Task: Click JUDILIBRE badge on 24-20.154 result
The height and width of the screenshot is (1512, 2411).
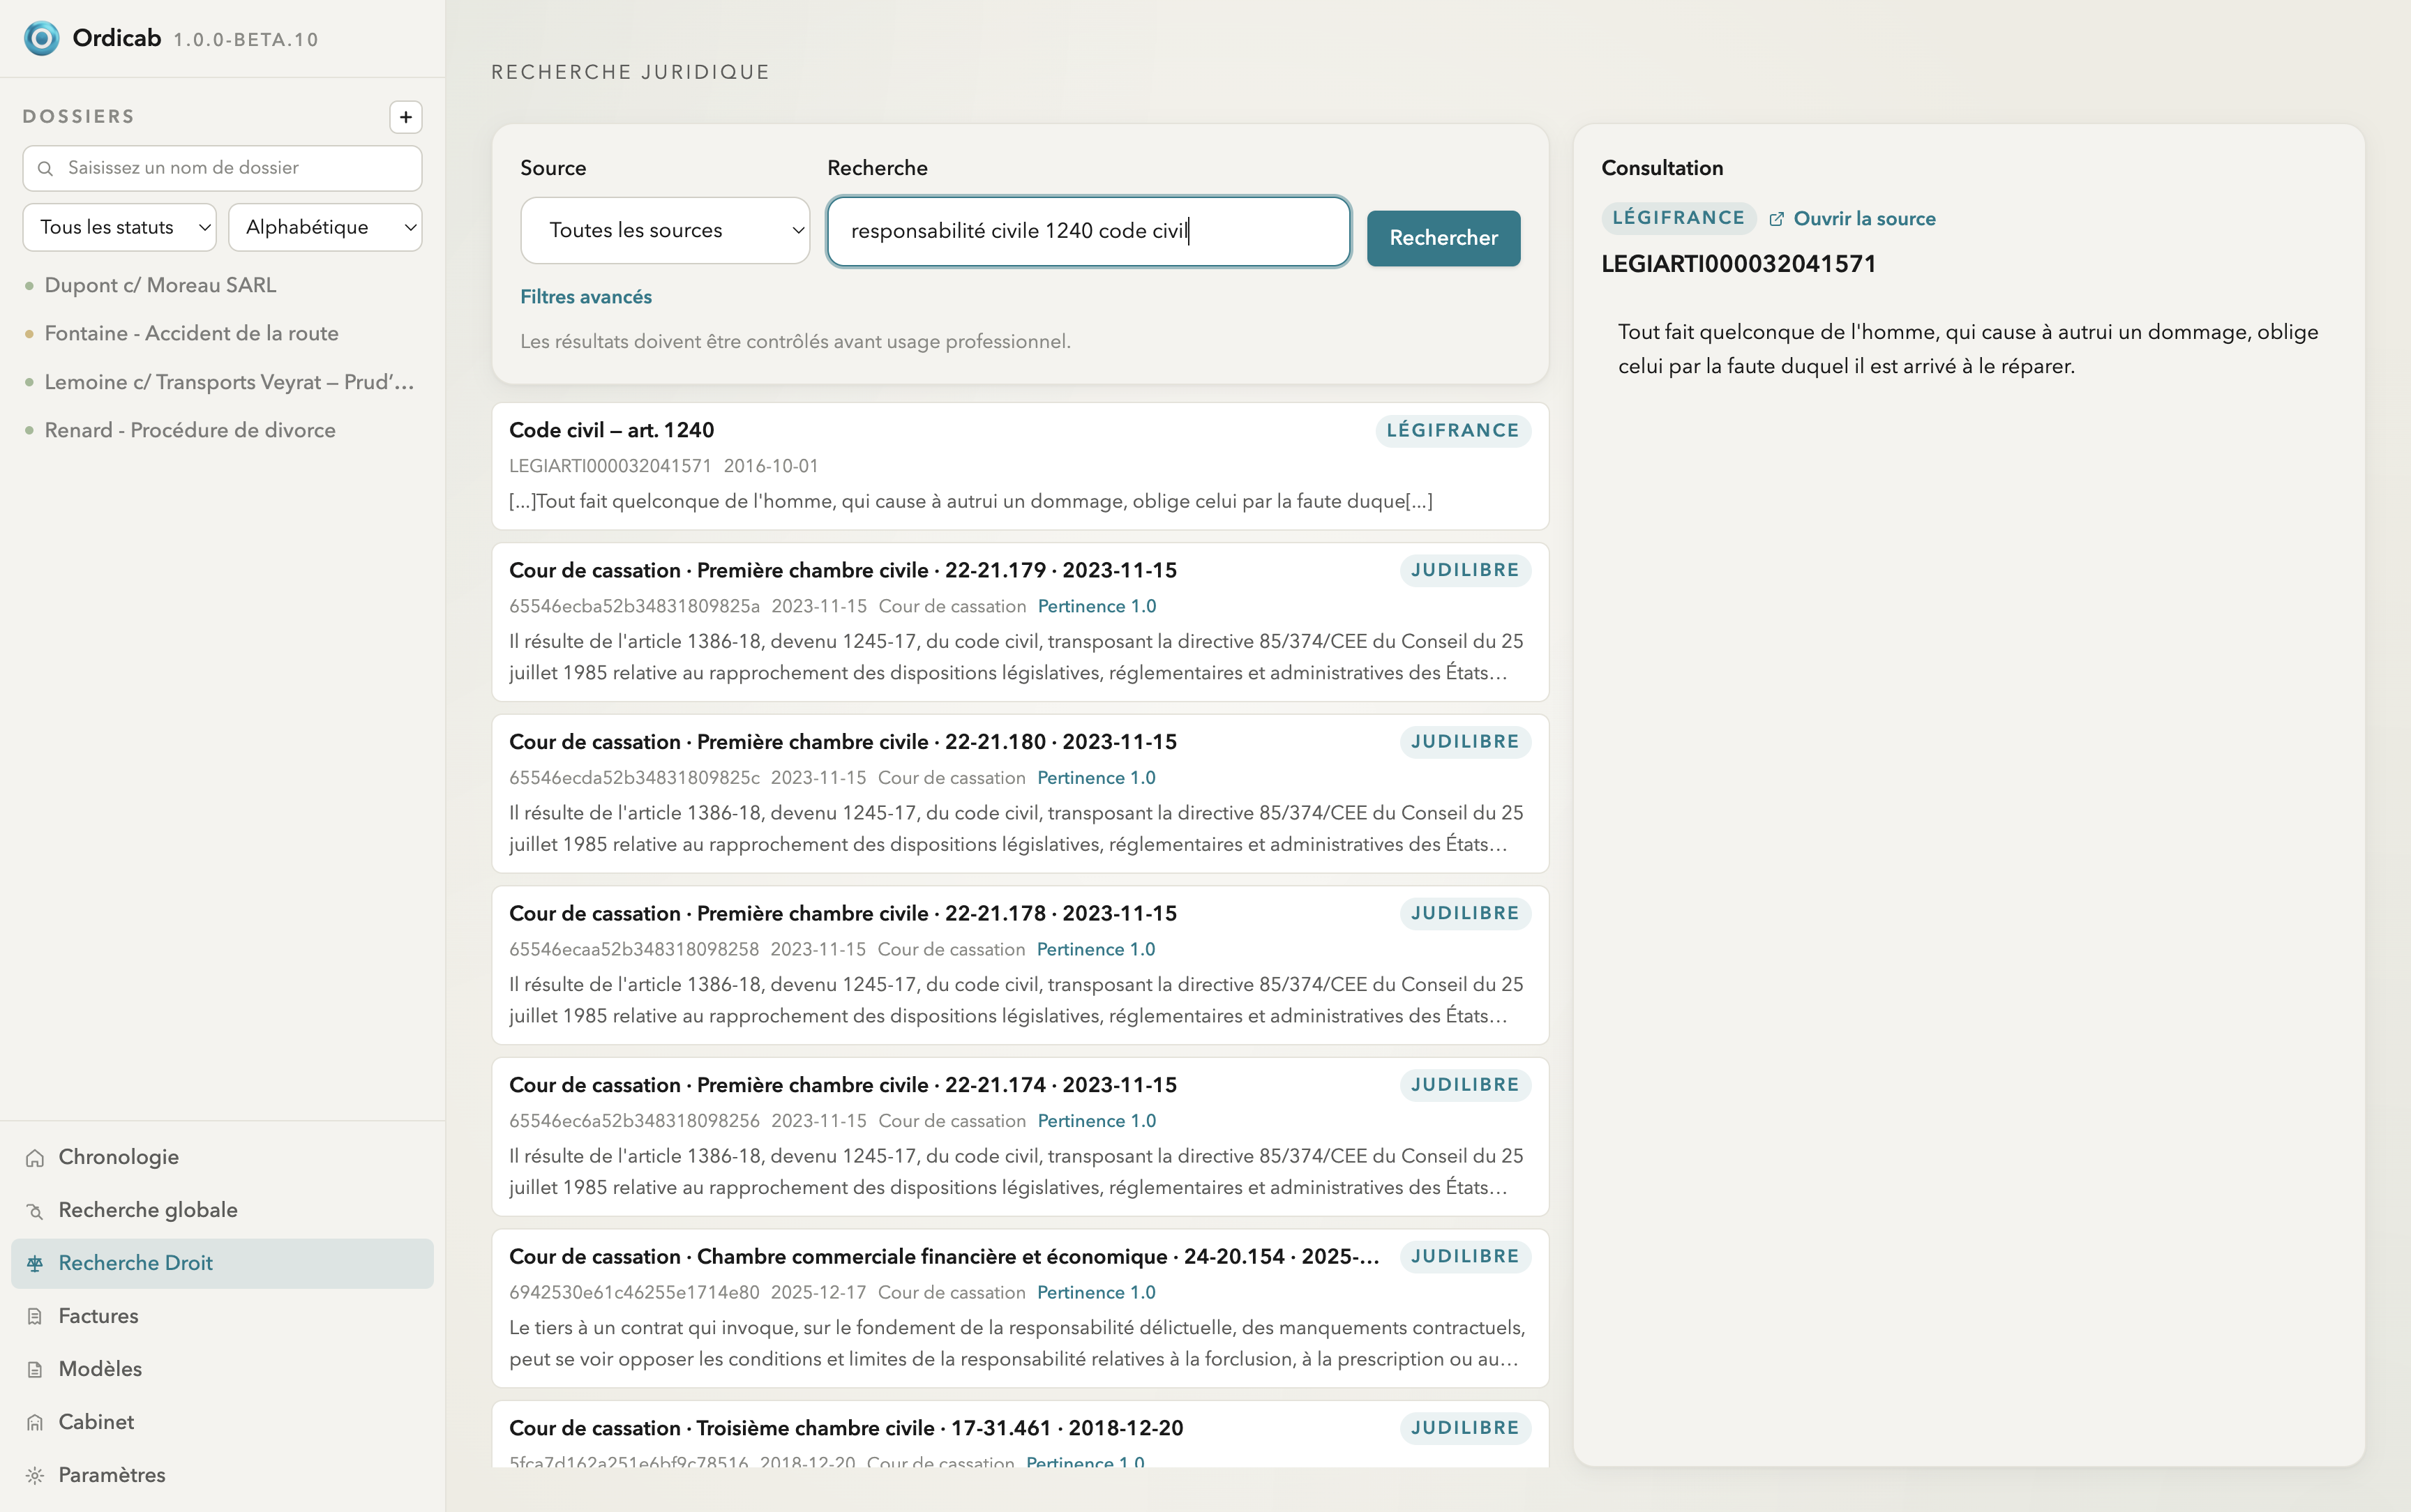Action: (x=1465, y=1257)
